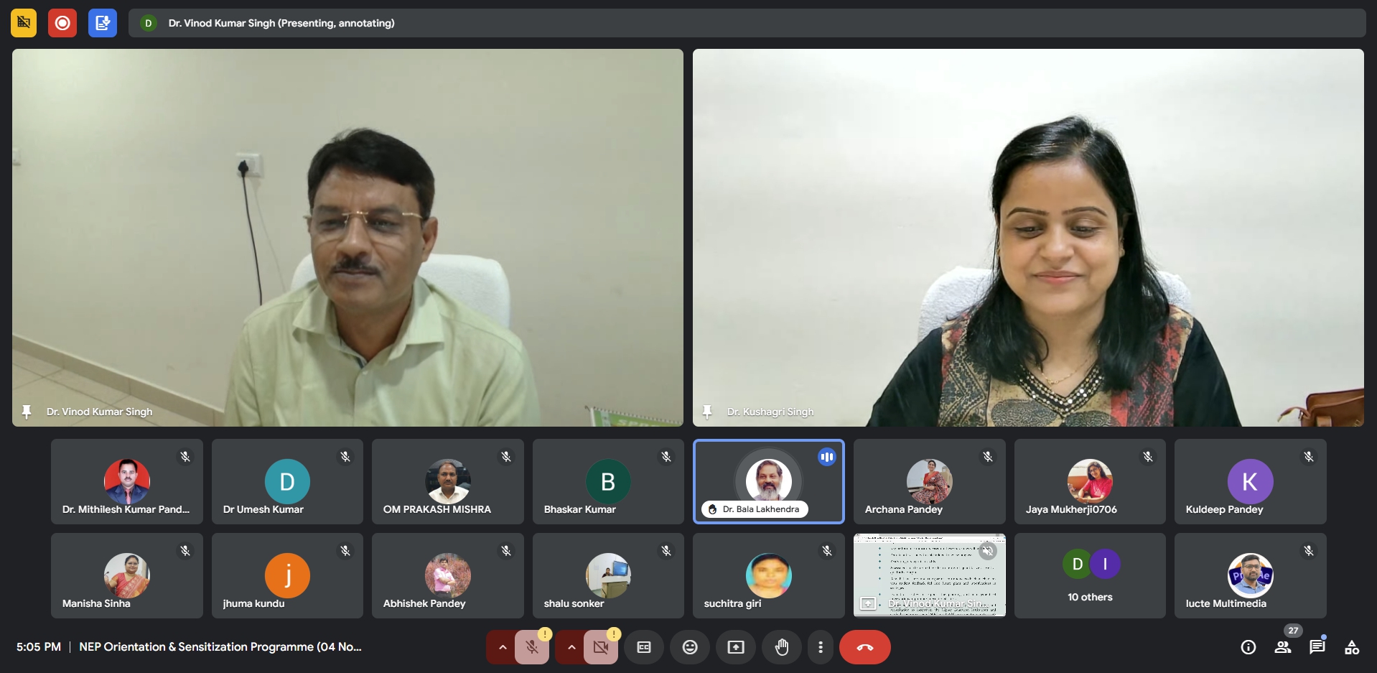1377x673 pixels.
Task: Show the people list with 27 participants
Action: point(1282,647)
